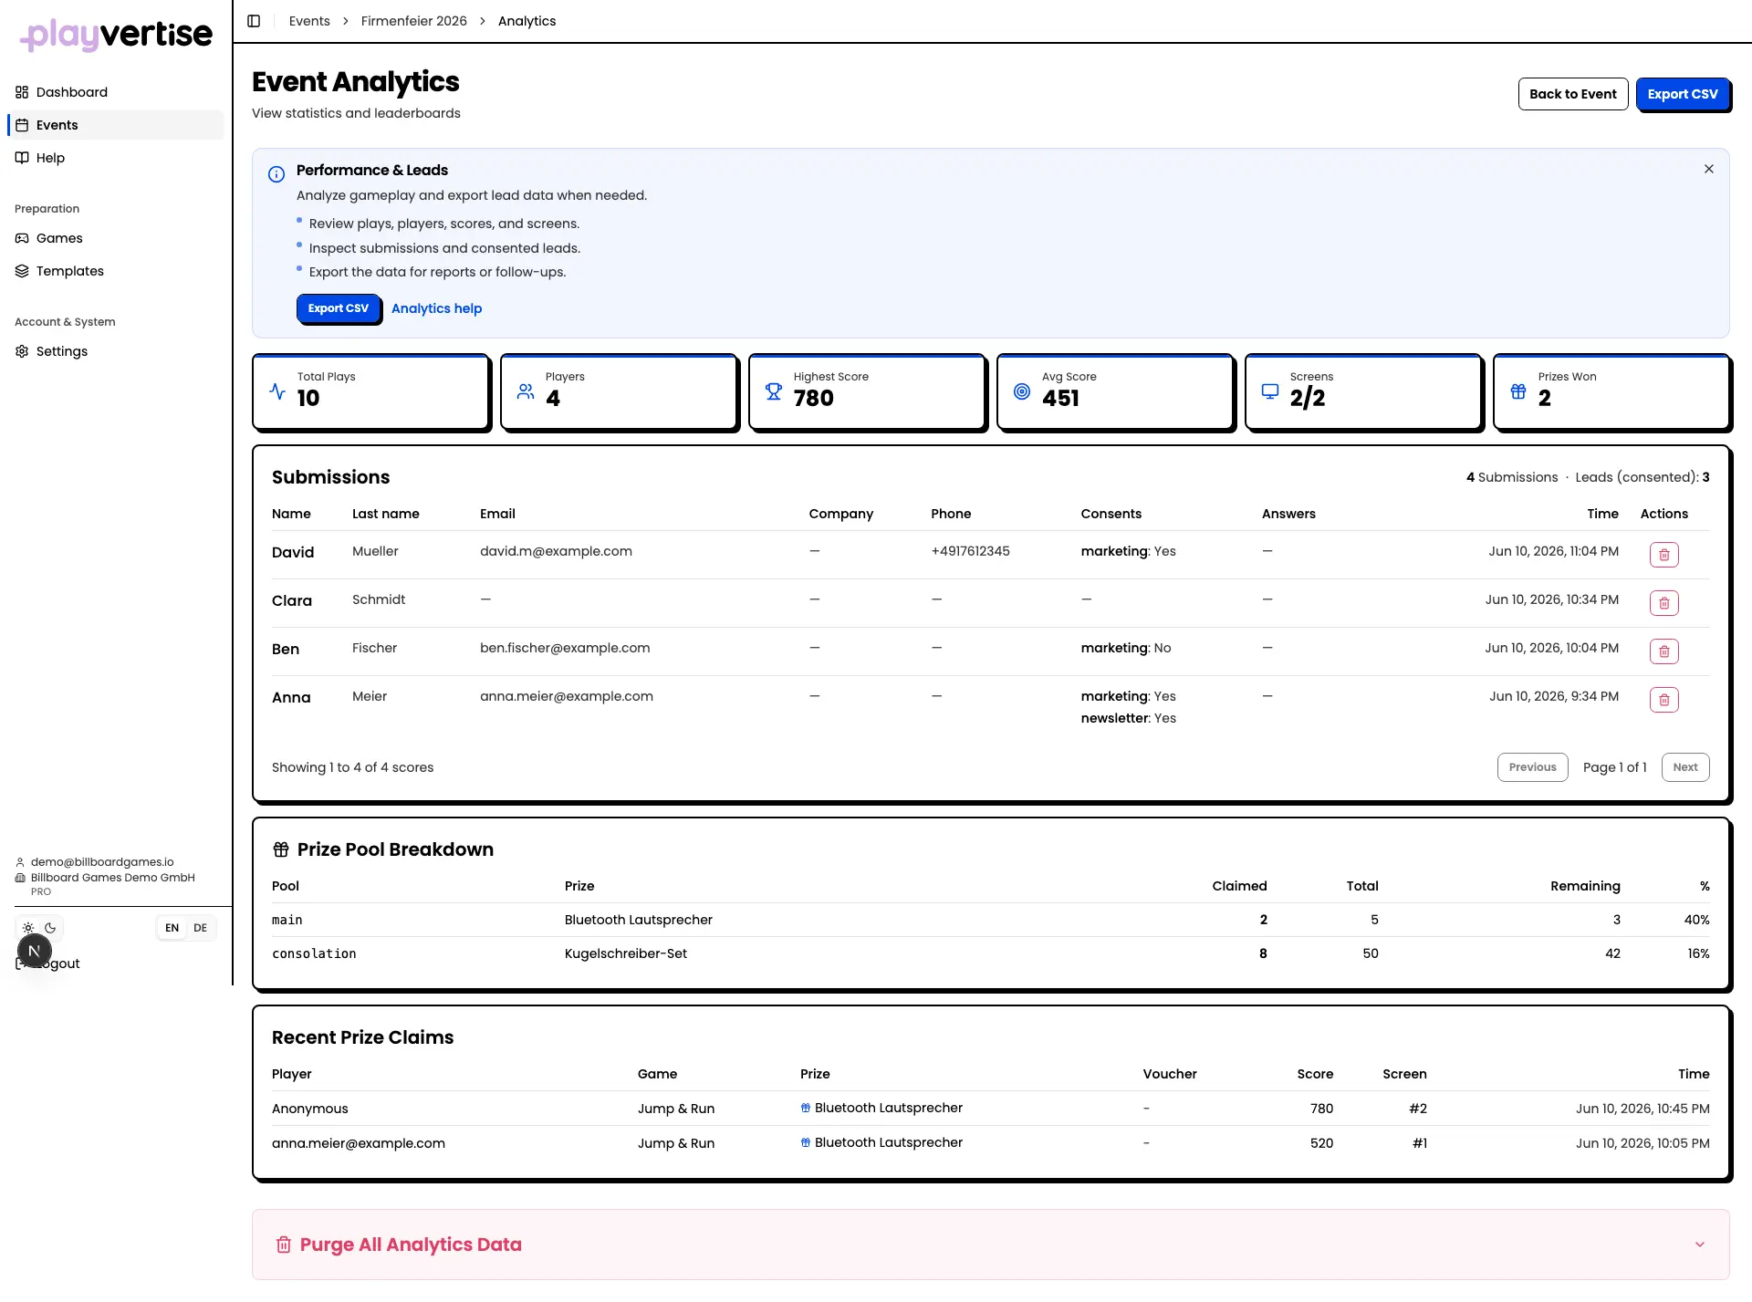1752x1302 pixels.
Task: Delete Ben Fischer's submission
Action: (x=1663, y=651)
